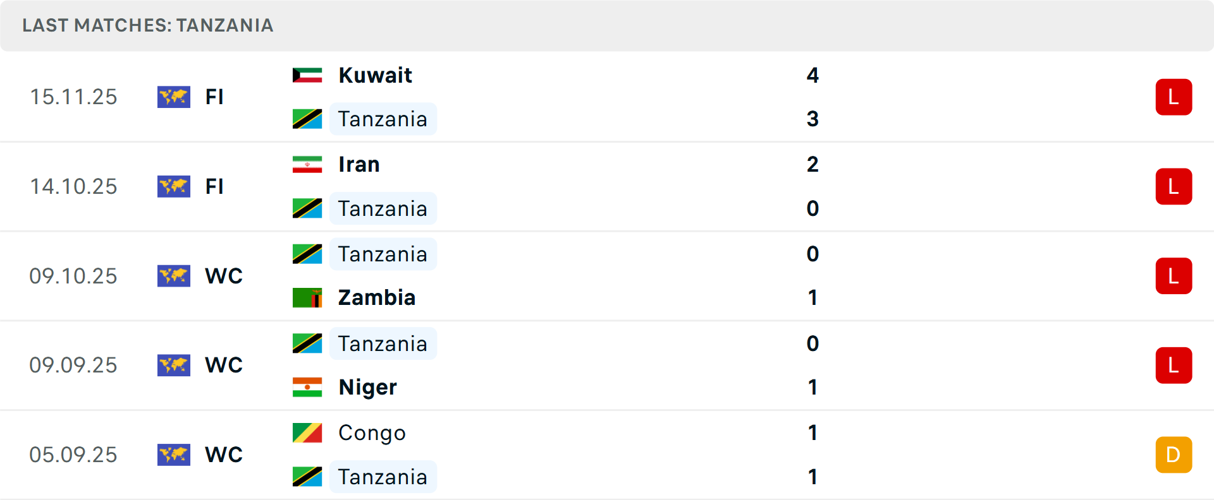This screenshot has width=1214, height=500.
Task: Click world map icon for 15.11.25 match
Action: point(174,97)
